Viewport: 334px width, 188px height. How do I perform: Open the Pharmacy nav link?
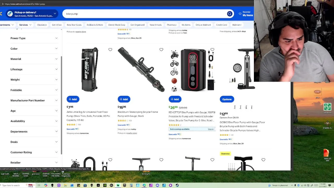tap(172, 25)
